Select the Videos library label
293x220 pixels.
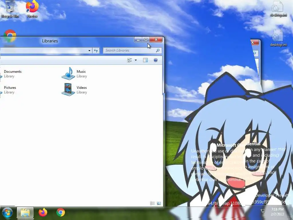(82, 88)
